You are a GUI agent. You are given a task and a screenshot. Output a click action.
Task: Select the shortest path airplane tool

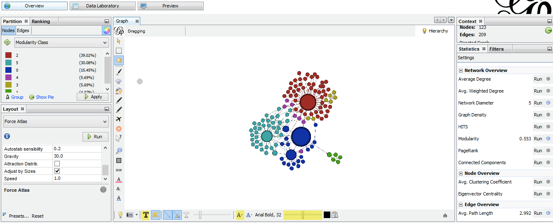119,119
